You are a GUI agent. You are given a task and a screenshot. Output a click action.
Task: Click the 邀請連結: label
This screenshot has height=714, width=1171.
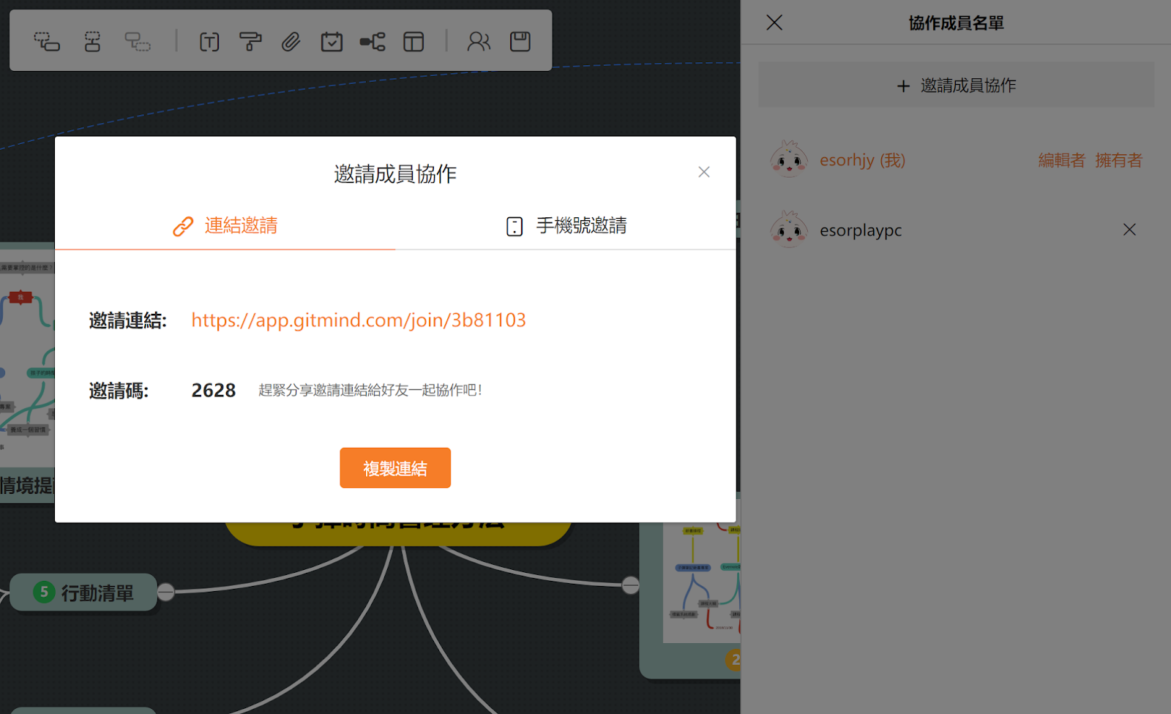click(128, 320)
